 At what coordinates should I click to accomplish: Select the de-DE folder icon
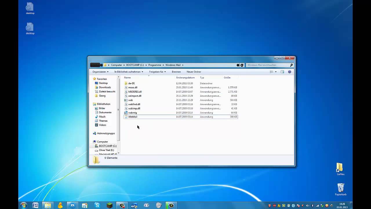coord(126,83)
